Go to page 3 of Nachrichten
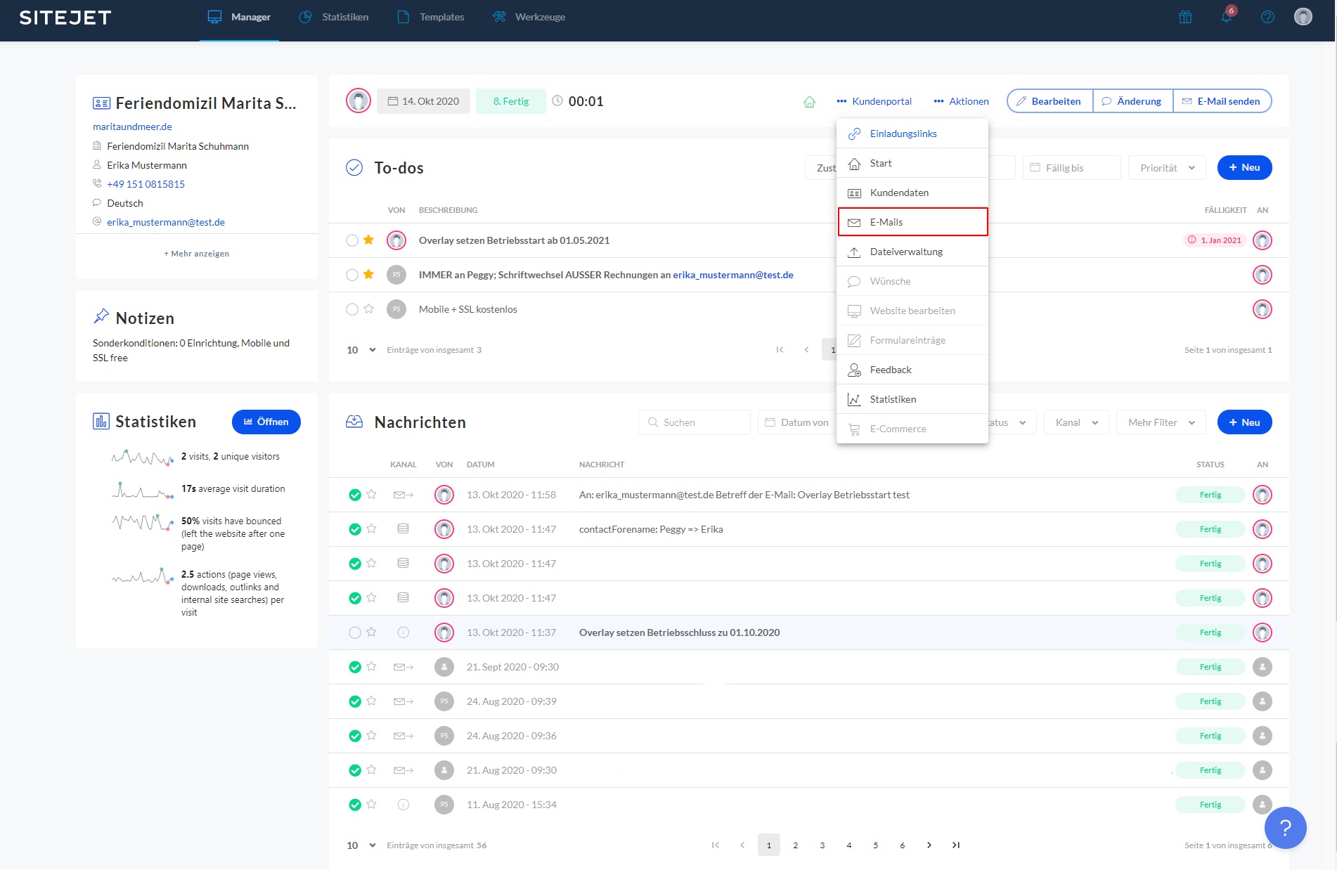The width and height of the screenshot is (1337, 870). pyautogui.click(x=822, y=845)
